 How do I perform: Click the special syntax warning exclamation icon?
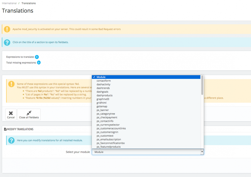pos(11,84)
